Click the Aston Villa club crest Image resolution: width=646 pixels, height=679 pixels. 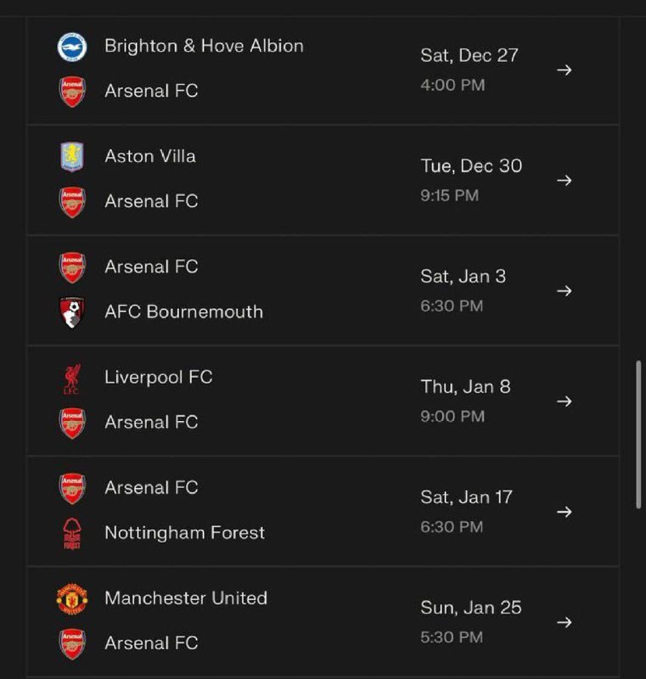(x=72, y=157)
